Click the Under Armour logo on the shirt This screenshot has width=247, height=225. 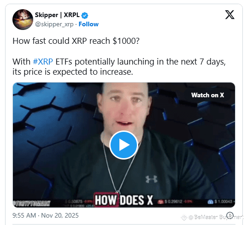tap(152, 179)
